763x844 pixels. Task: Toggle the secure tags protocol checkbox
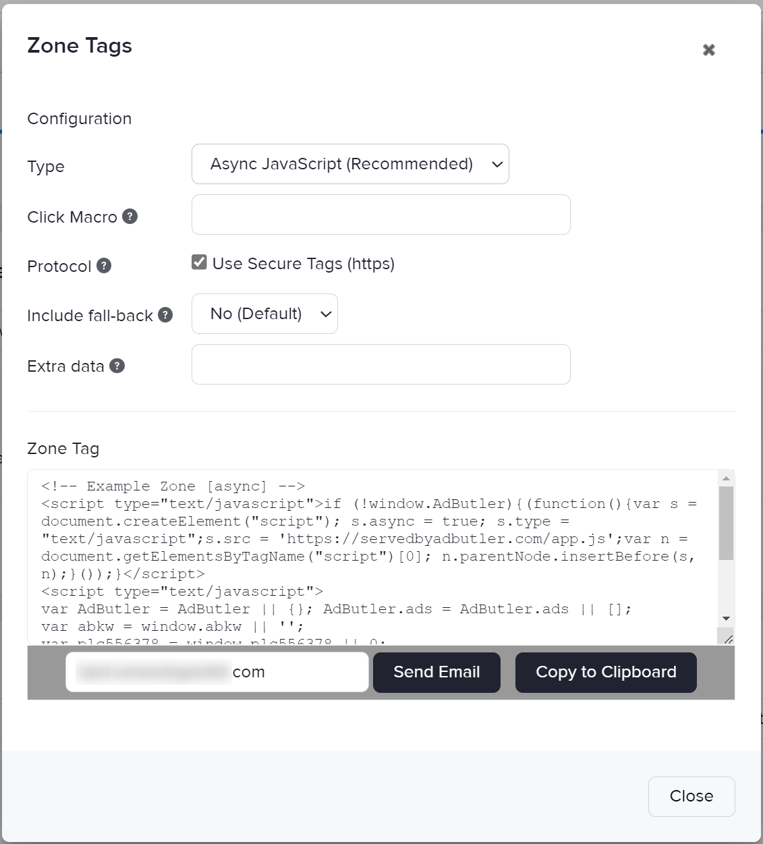[x=198, y=262]
